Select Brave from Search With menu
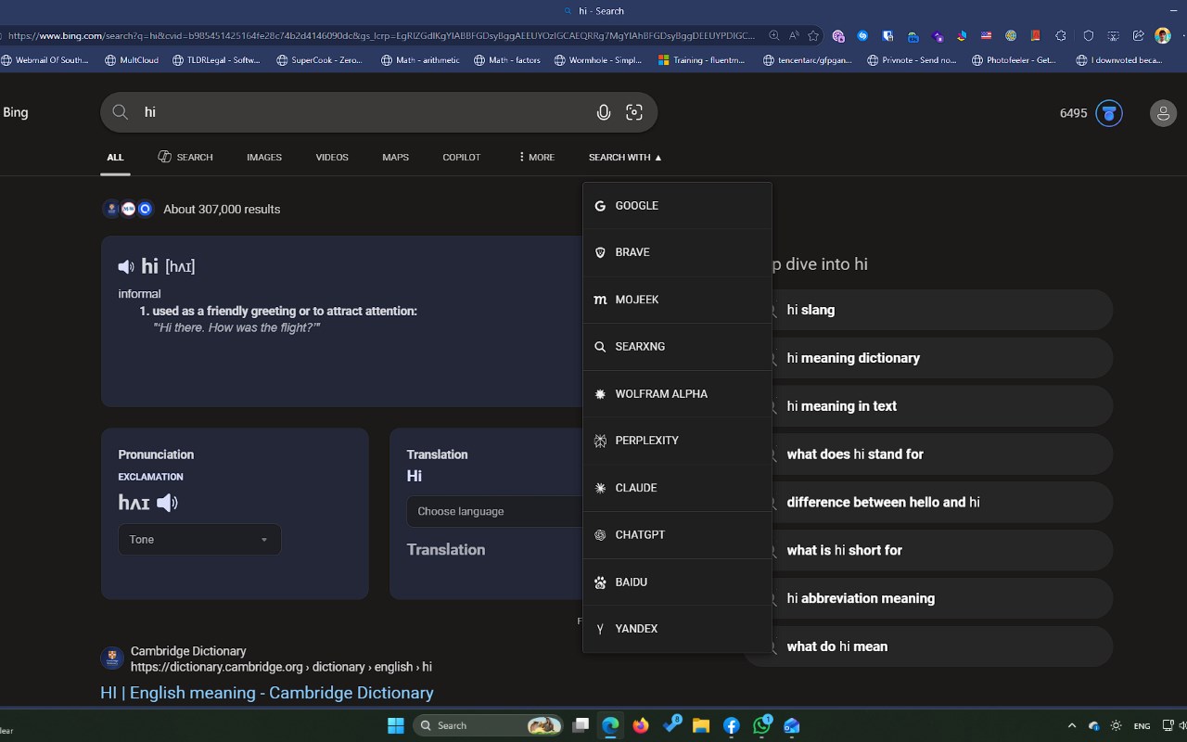The height and width of the screenshot is (742, 1187). click(x=677, y=252)
